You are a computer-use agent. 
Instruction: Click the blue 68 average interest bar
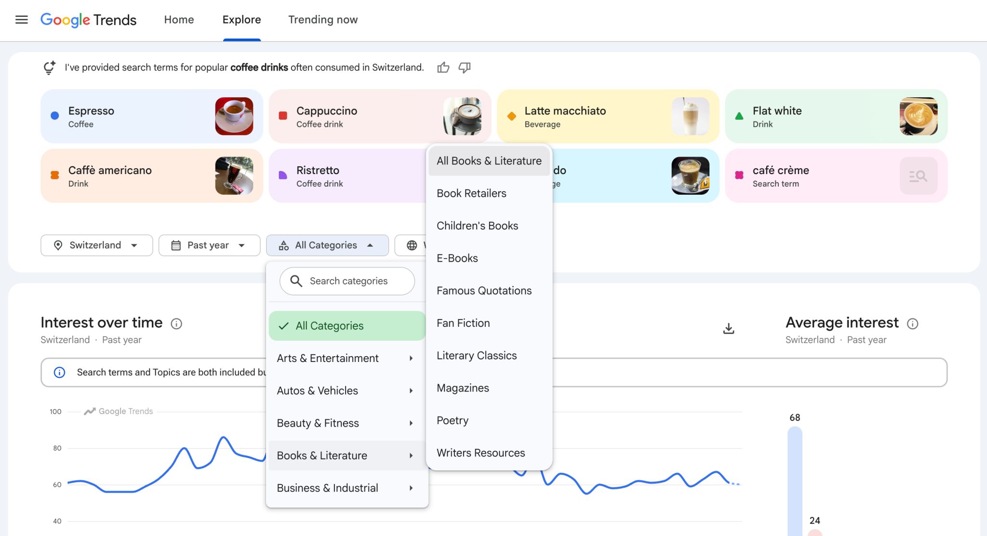pos(795,481)
